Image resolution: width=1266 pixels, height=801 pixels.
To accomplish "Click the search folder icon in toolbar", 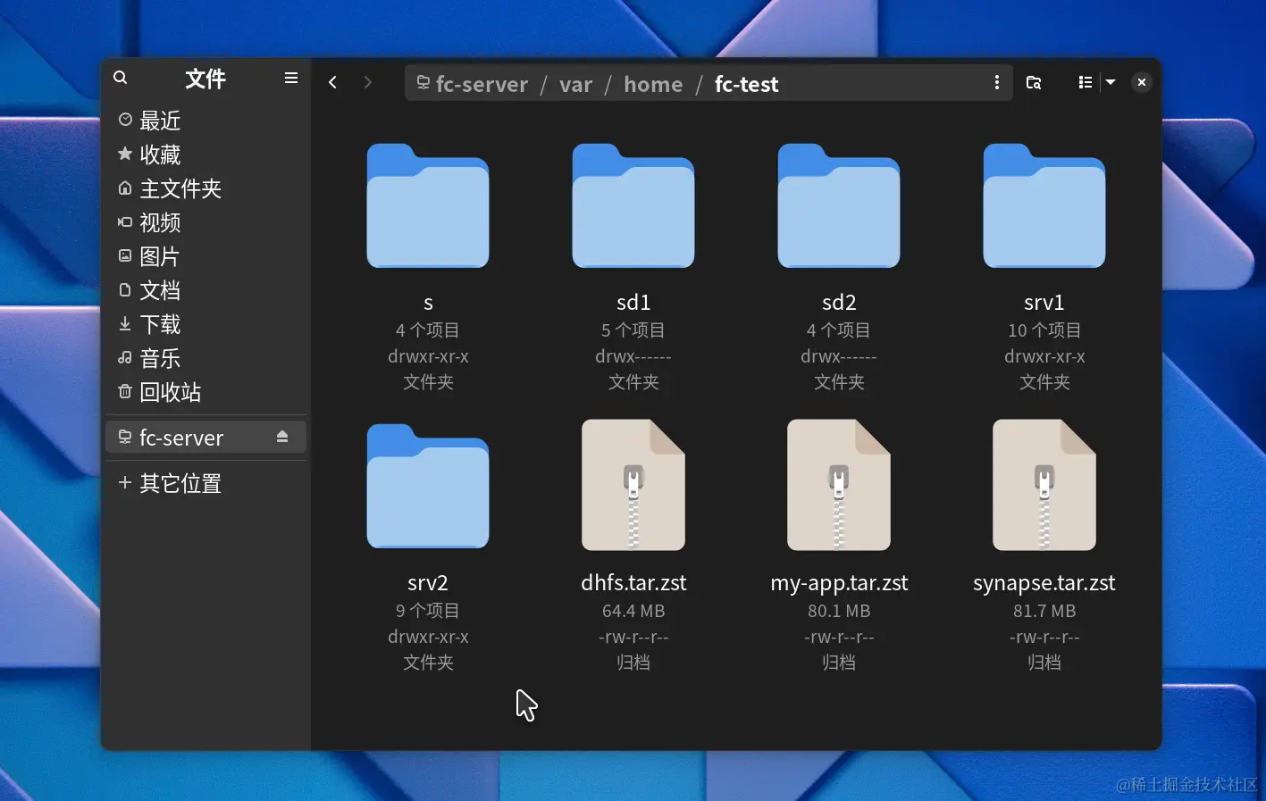I will pyautogui.click(x=1034, y=82).
